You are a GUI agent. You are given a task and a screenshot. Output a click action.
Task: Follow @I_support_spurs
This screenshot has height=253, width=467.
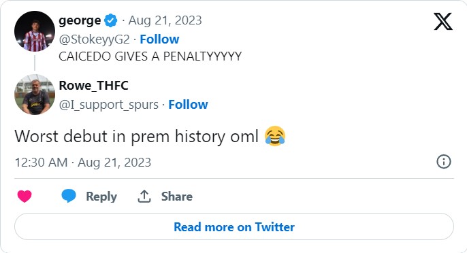188,105
